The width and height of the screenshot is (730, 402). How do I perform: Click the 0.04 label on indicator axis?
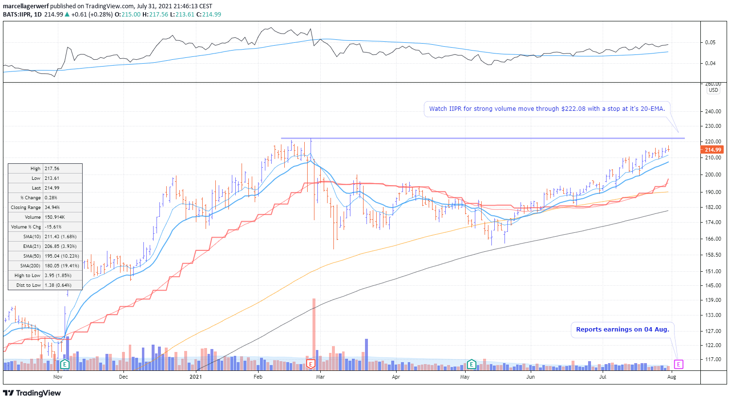(710, 63)
